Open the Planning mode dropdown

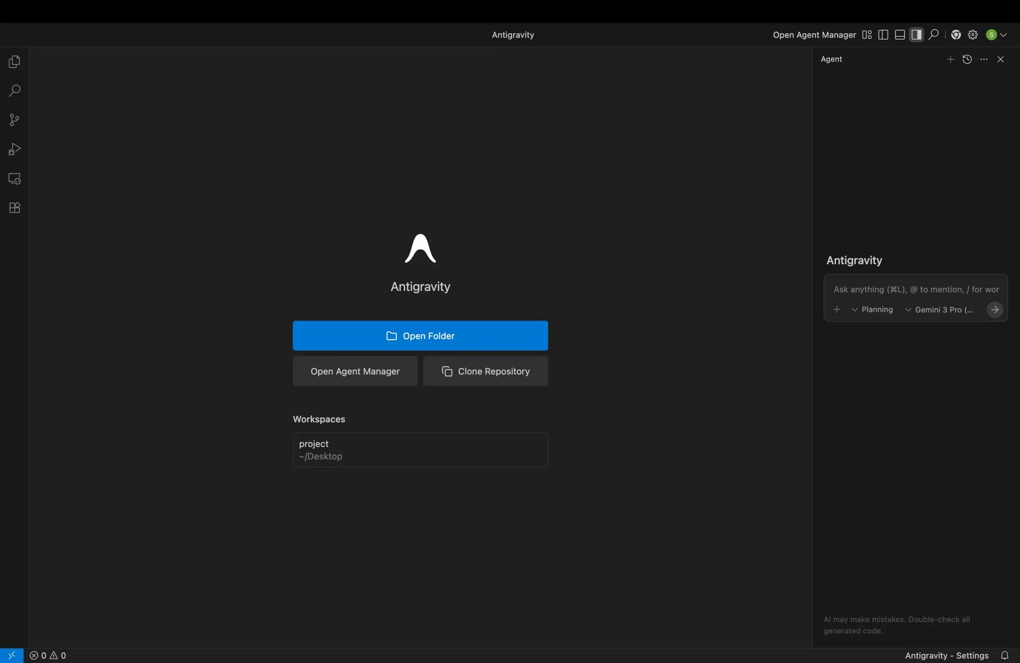click(x=873, y=309)
